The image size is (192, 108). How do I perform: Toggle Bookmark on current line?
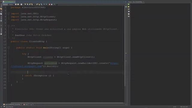pyautogui.click(x=41, y=4)
